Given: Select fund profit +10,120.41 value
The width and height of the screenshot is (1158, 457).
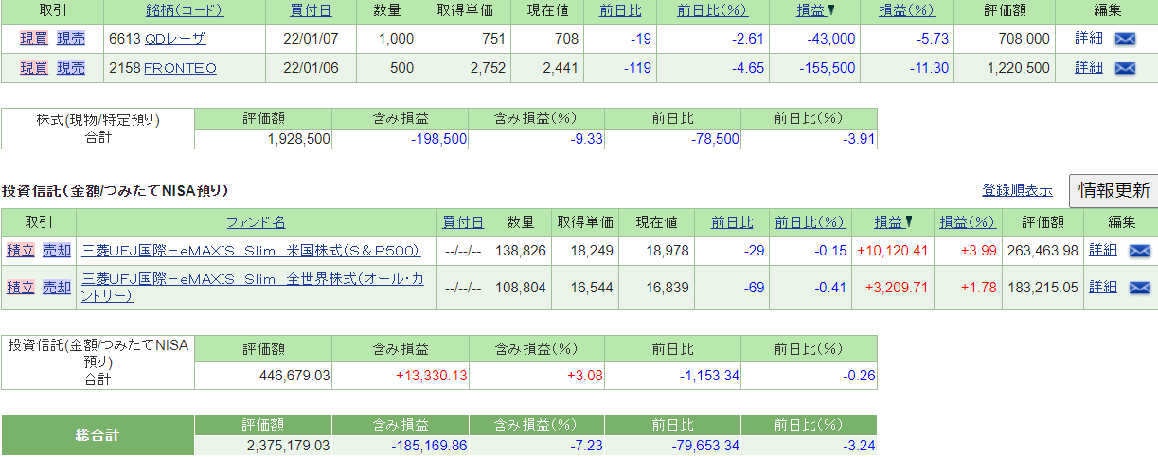Looking at the screenshot, I should coord(891,251).
